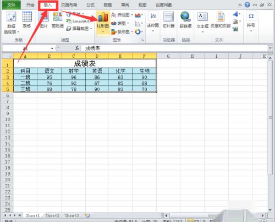Select the column D header
This screenshot has height=222, width=275.
click(97, 56)
